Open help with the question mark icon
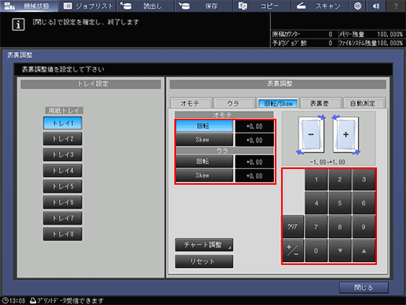Viewport: 406px width, 305px height. coord(396,6)
